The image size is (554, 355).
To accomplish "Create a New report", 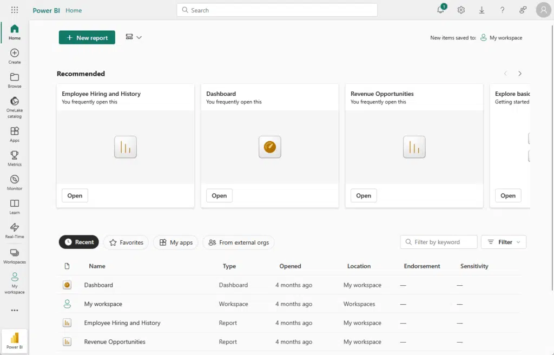I will point(87,37).
